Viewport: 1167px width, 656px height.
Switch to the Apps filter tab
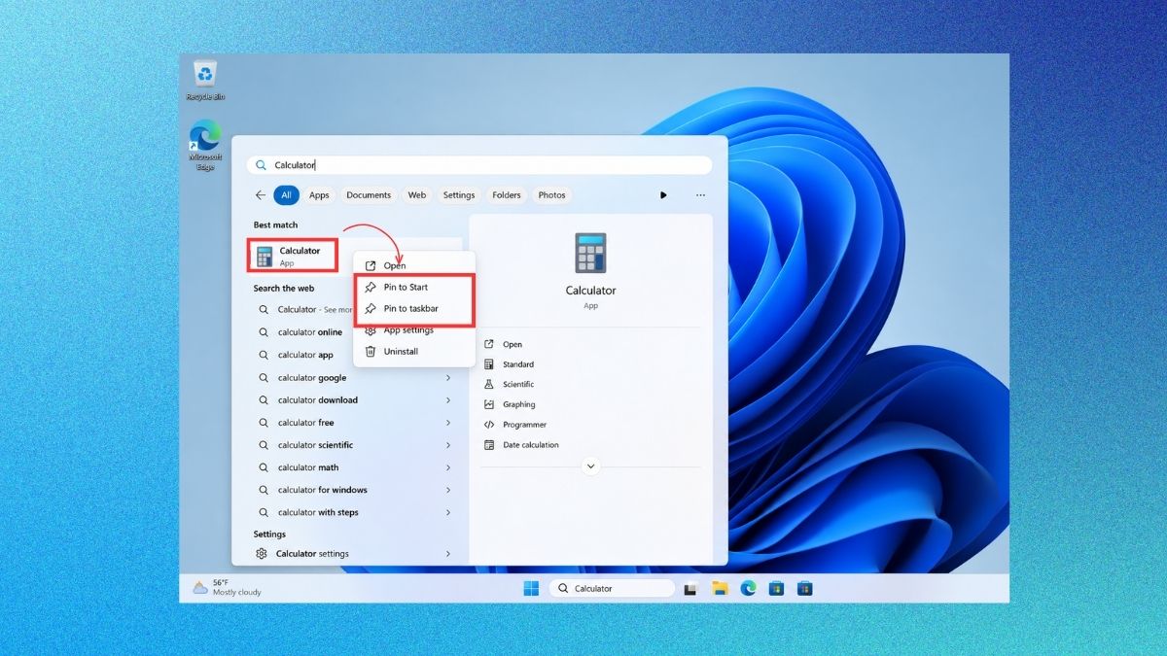point(319,195)
